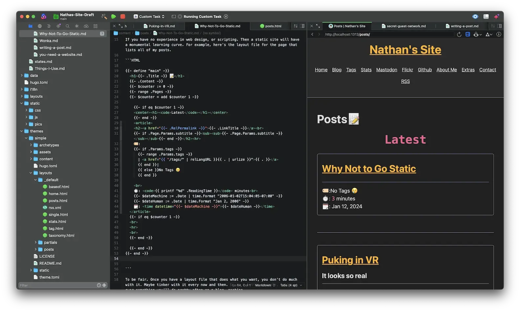Click the red Stop task button
This screenshot has height=311, width=520.
(x=123, y=16)
